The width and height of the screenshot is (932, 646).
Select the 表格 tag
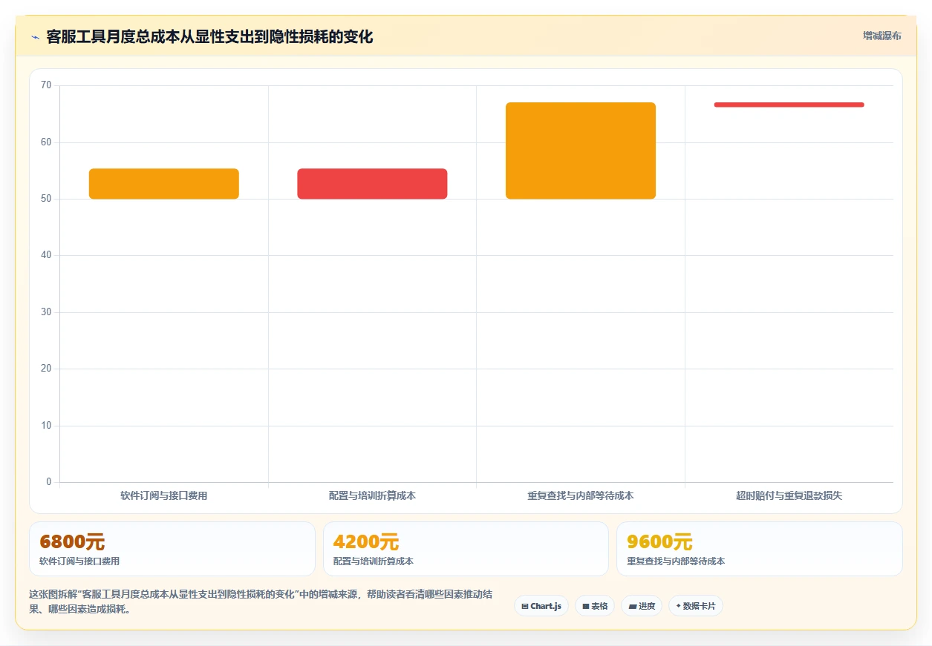(x=595, y=606)
